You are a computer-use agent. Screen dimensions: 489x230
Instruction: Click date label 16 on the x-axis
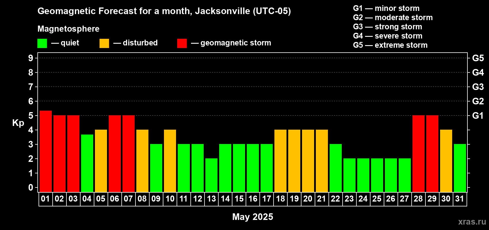pos(253,199)
